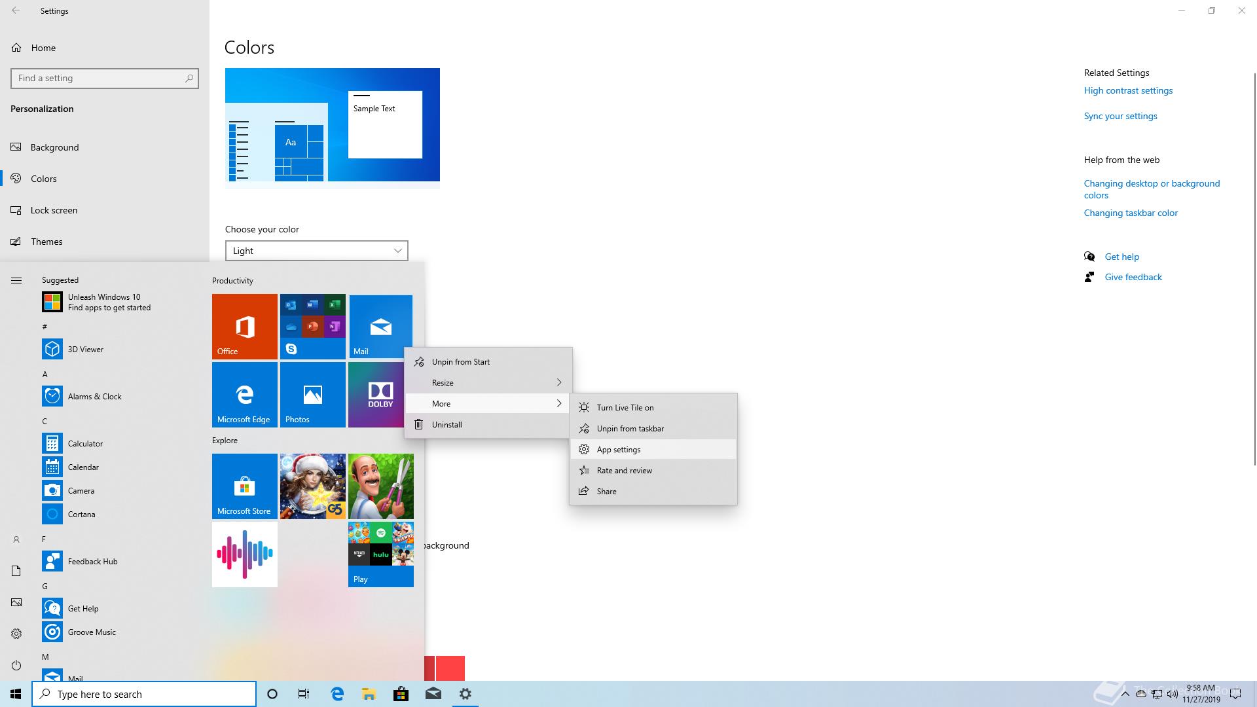Open the Play folder tile
Viewport: 1257px width, 707px height.
tap(381, 554)
